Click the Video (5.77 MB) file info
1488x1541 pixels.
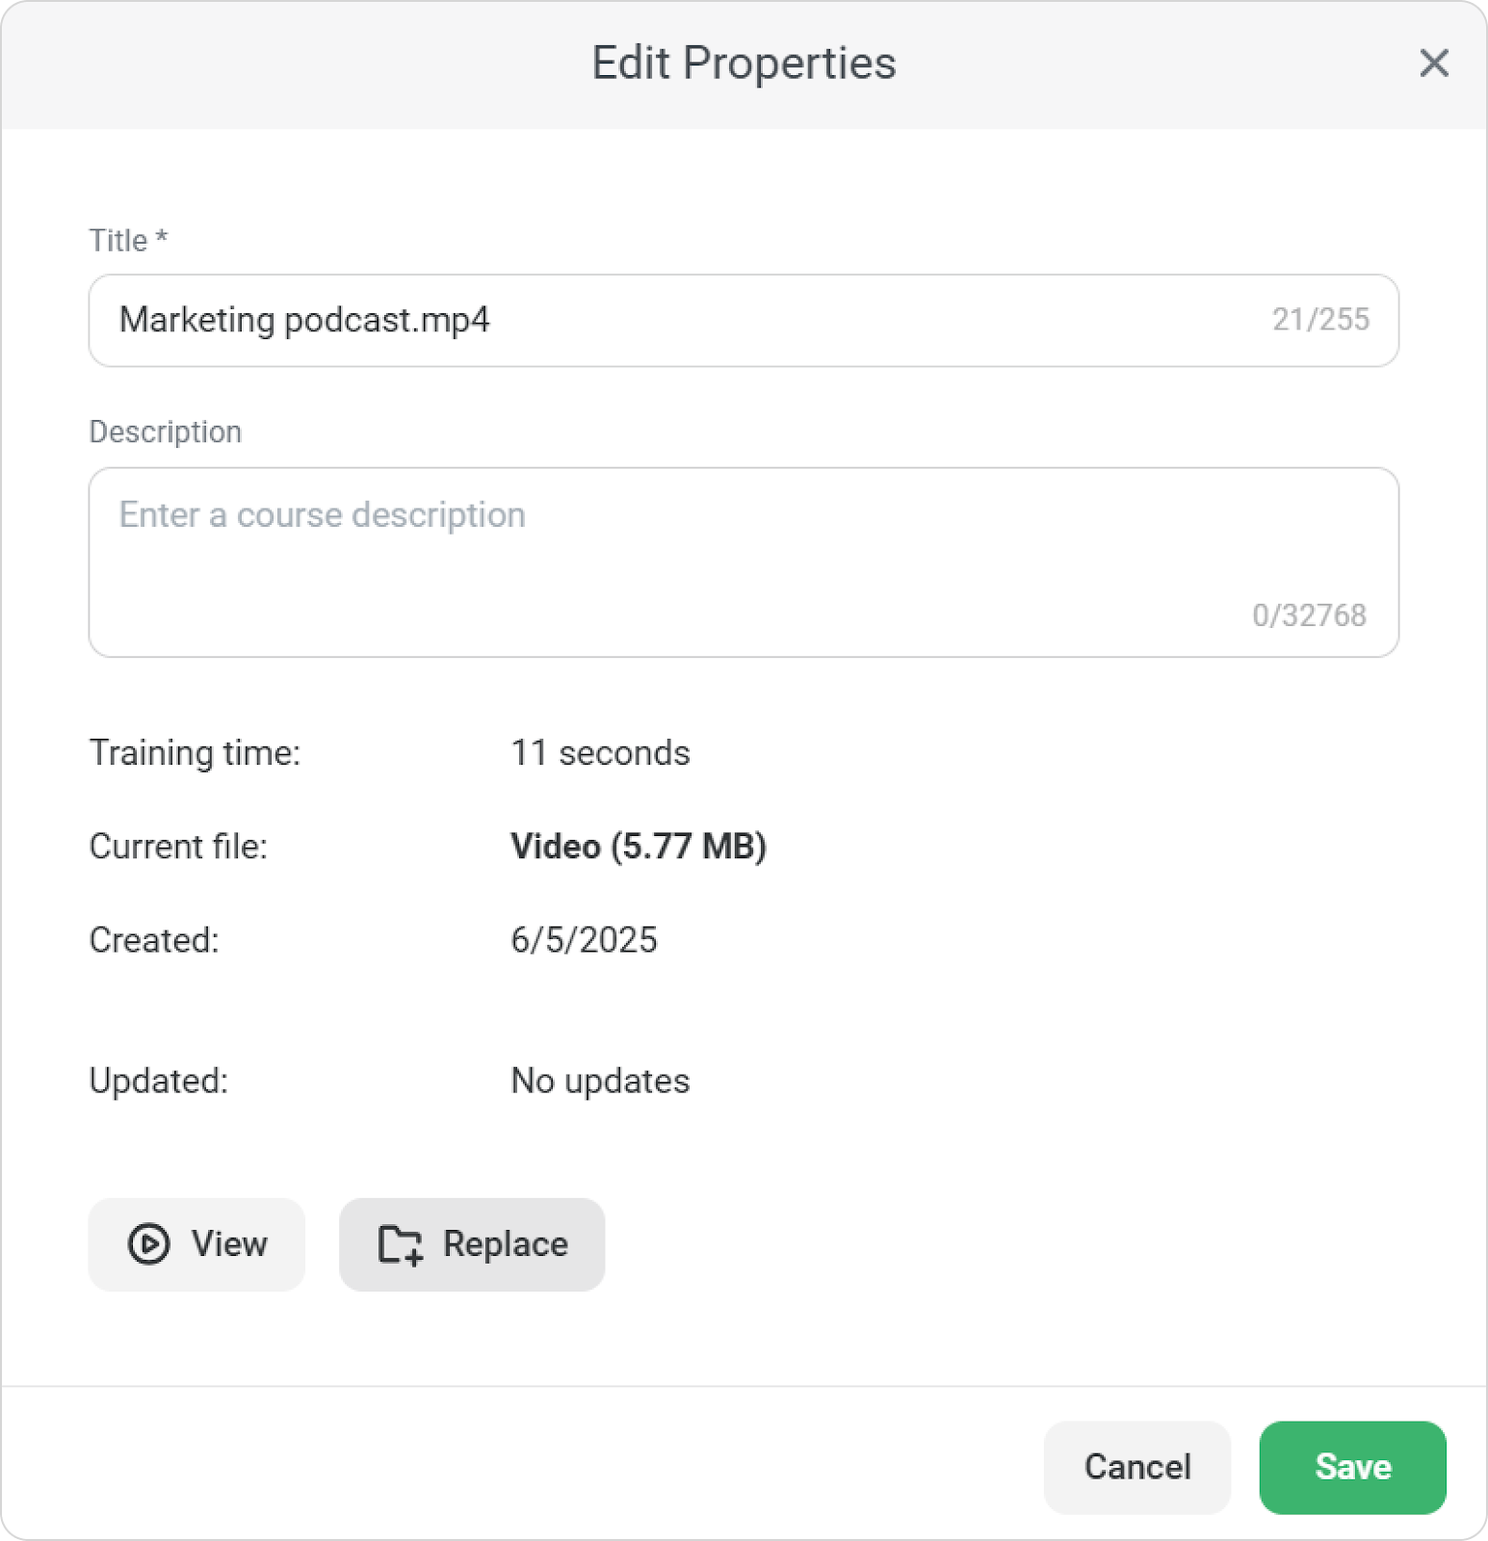tap(638, 846)
